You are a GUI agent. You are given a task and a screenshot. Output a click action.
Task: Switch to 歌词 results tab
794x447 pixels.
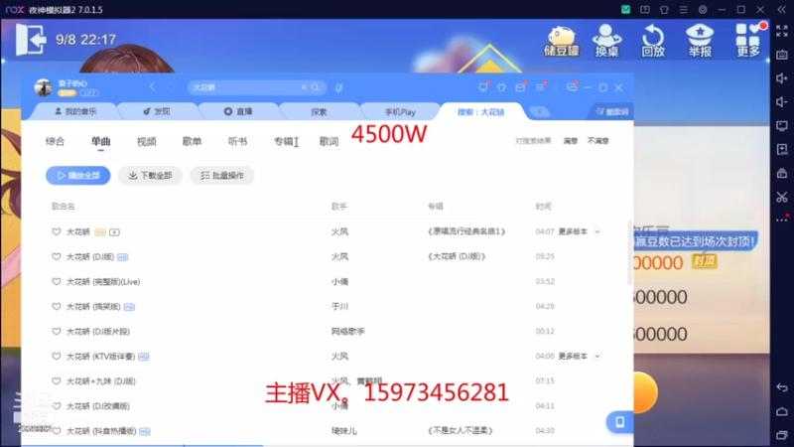pyautogui.click(x=330, y=141)
